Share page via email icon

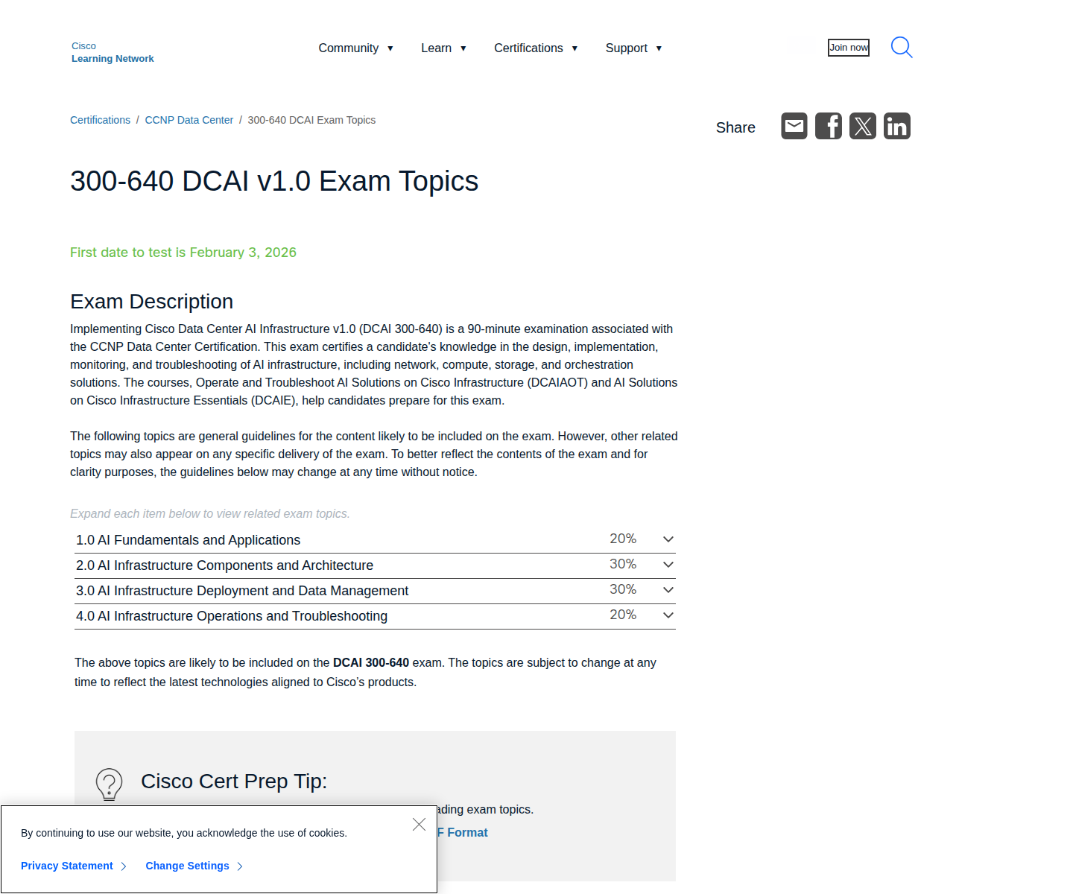pos(794,126)
